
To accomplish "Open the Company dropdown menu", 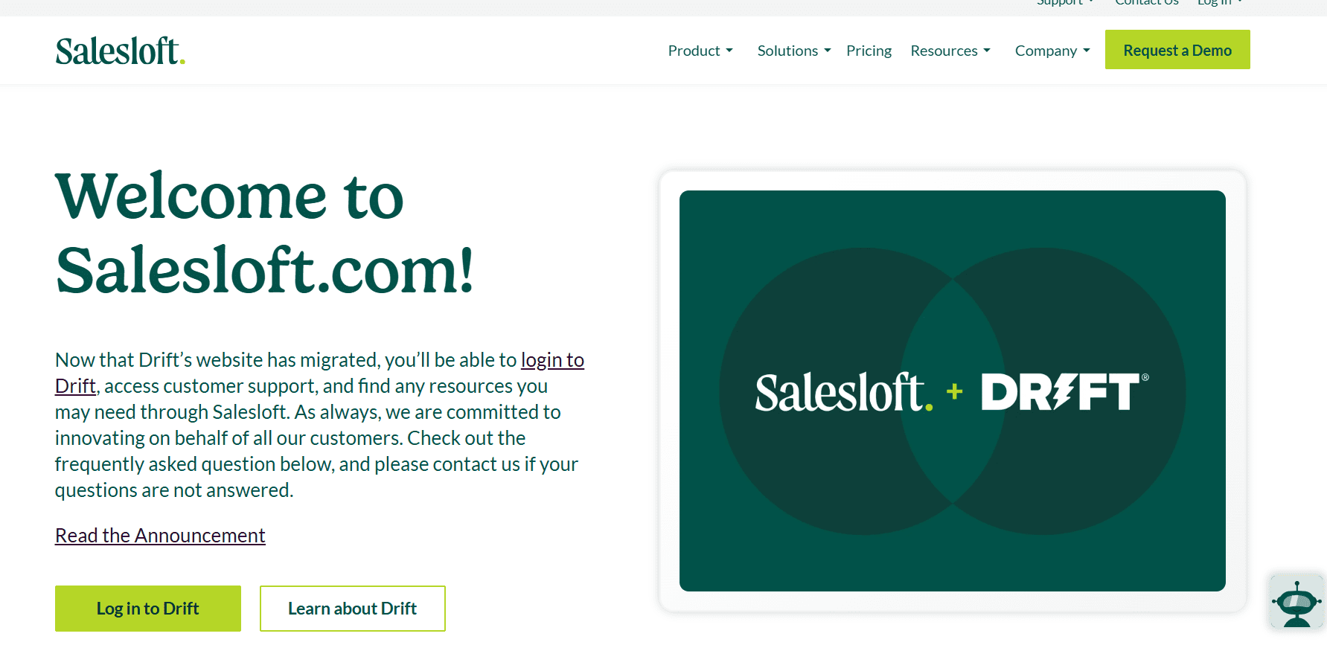I will pyautogui.click(x=1052, y=51).
